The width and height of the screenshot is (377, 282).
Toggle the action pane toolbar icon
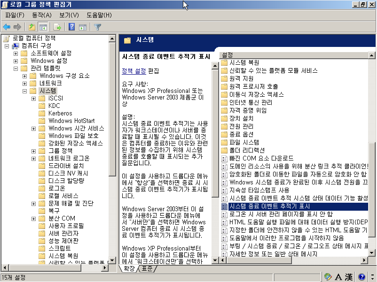coord(83,27)
